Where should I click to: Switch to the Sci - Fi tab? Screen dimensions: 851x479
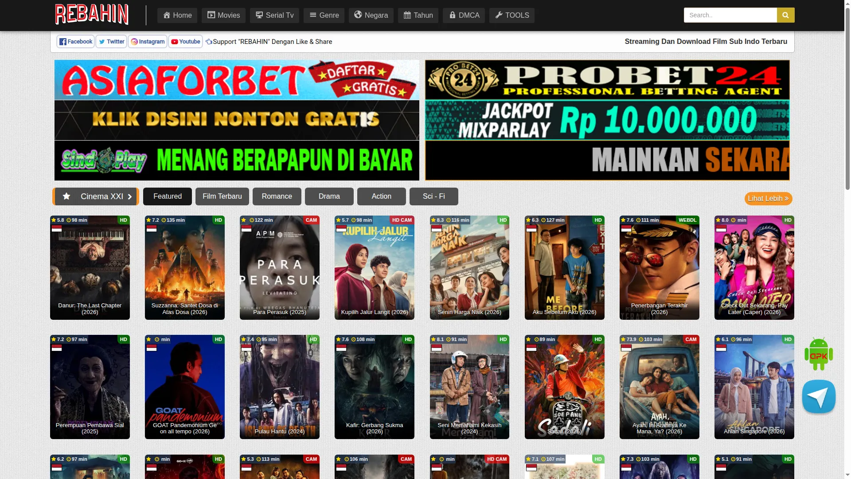click(434, 196)
